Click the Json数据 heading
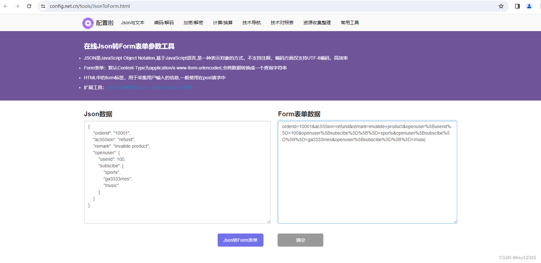This screenshot has width=541, height=263. click(98, 114)
